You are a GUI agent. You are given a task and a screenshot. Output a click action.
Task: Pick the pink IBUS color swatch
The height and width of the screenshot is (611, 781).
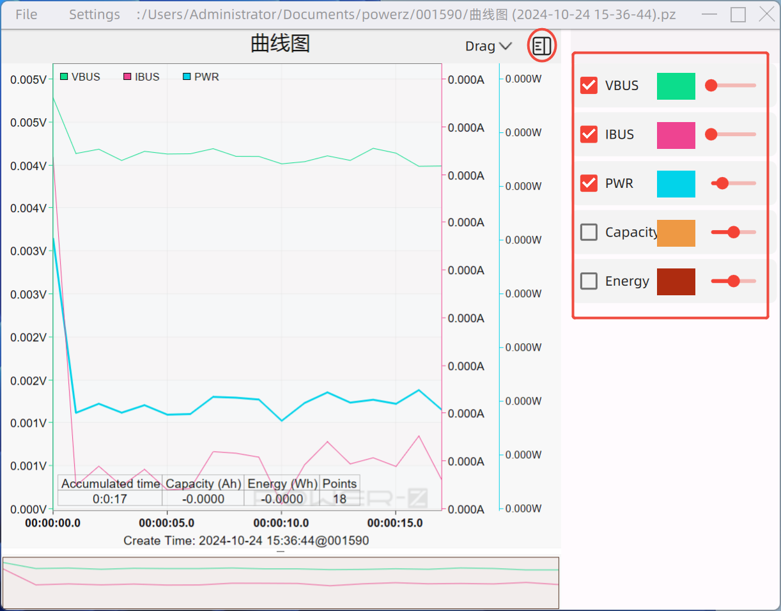coord(676,135)
